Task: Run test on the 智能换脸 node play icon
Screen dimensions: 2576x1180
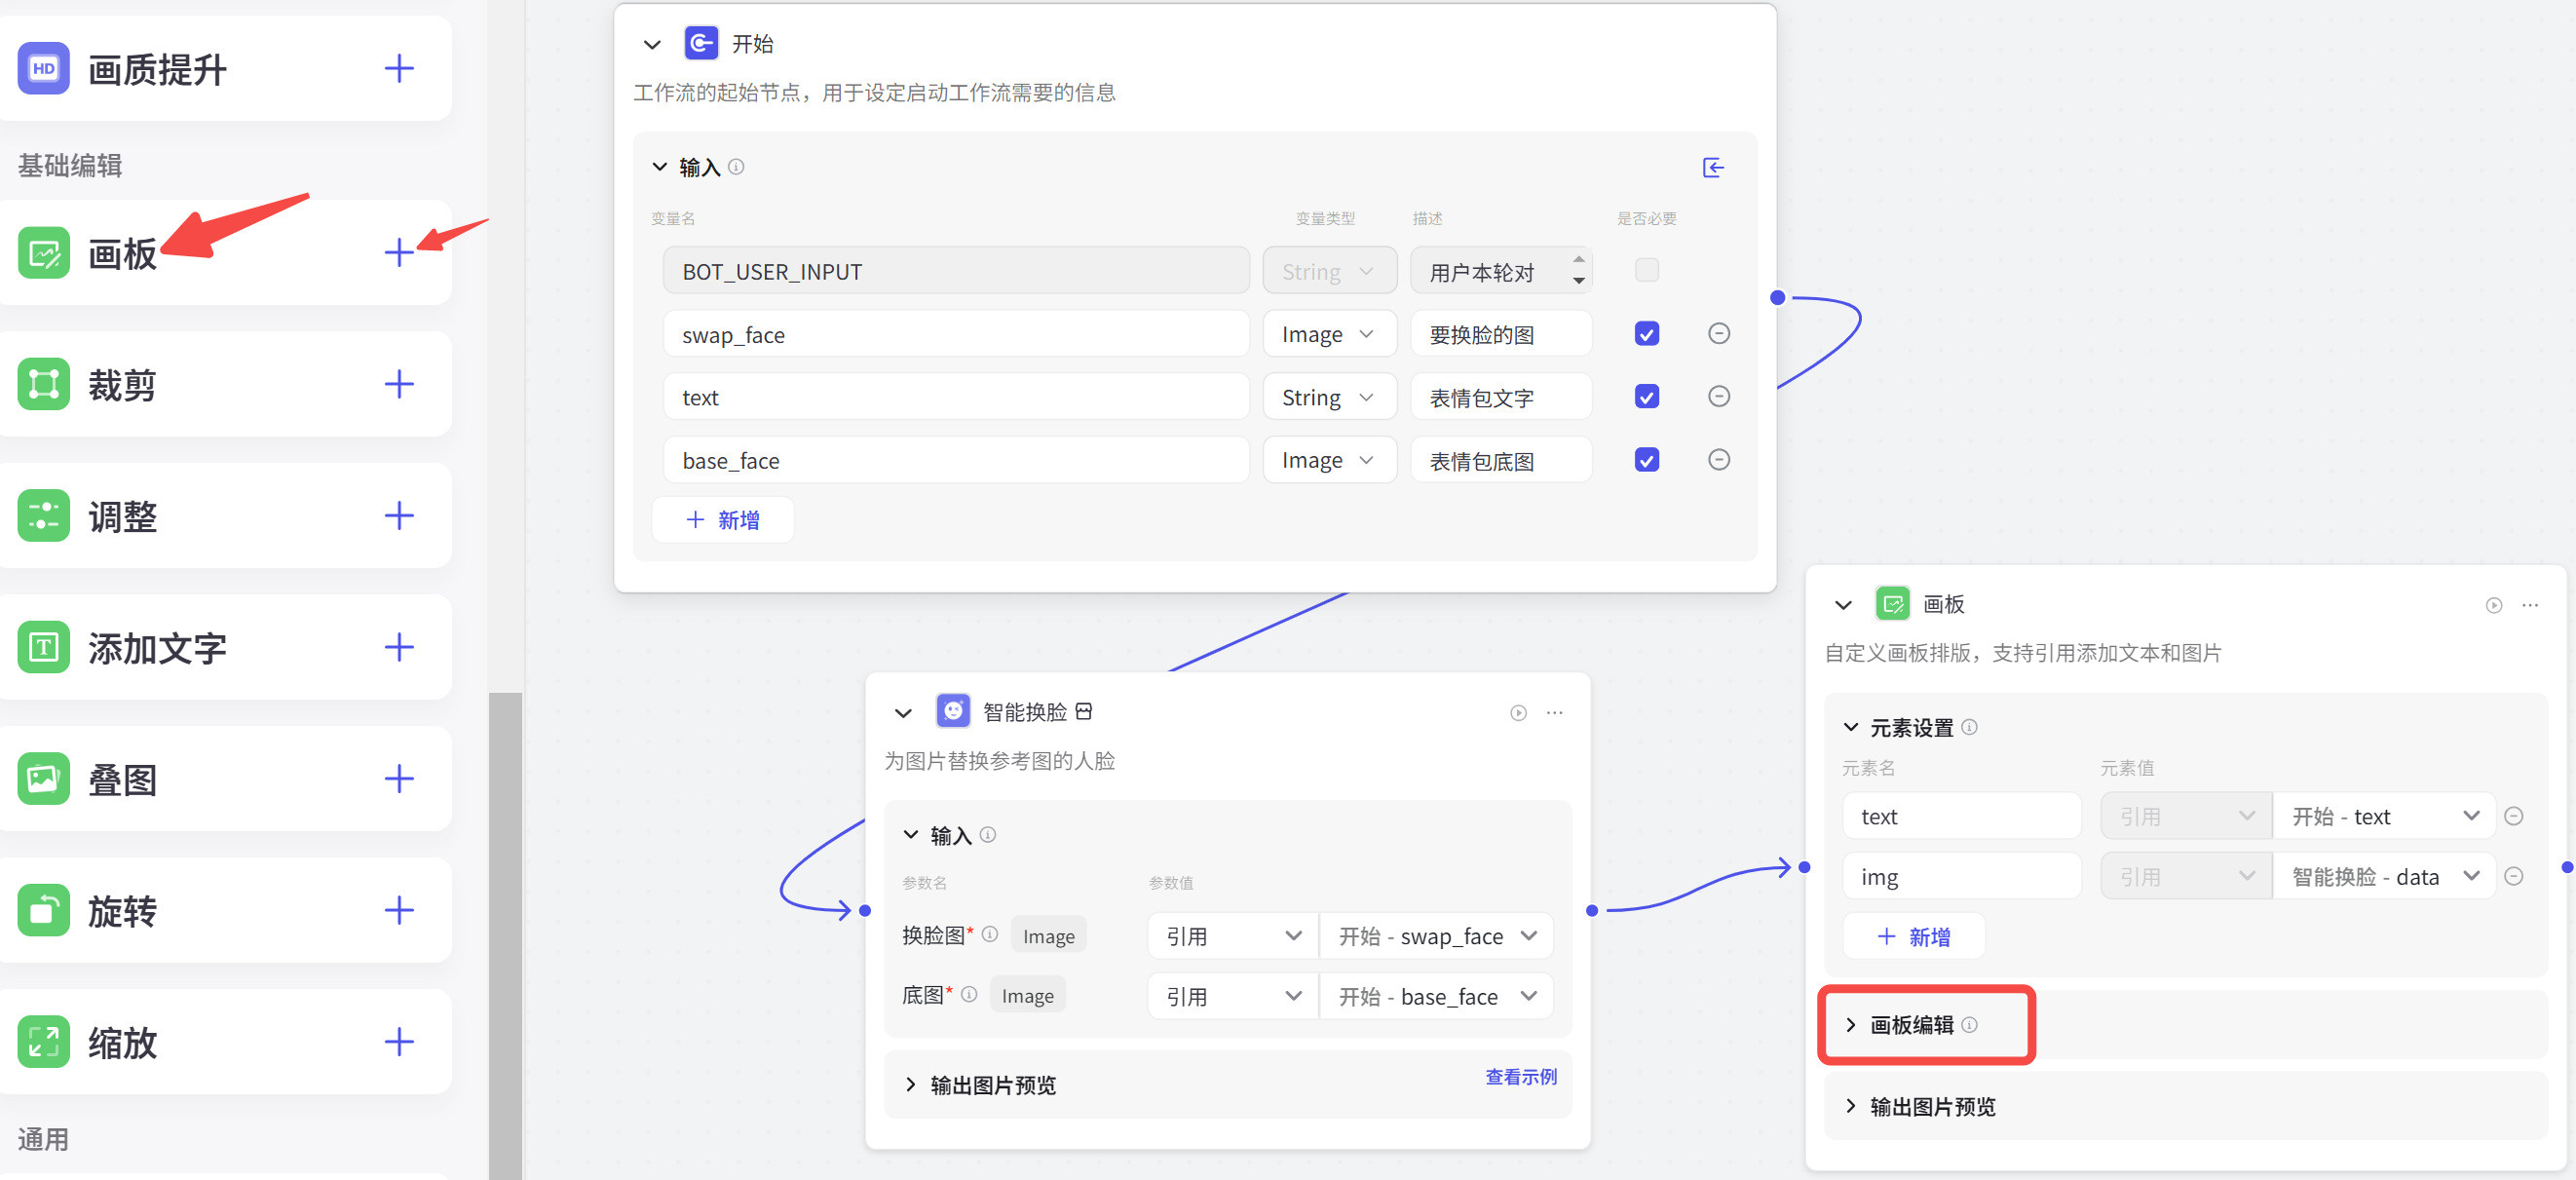Action: pyautogui.click(x=1518, y=713)
